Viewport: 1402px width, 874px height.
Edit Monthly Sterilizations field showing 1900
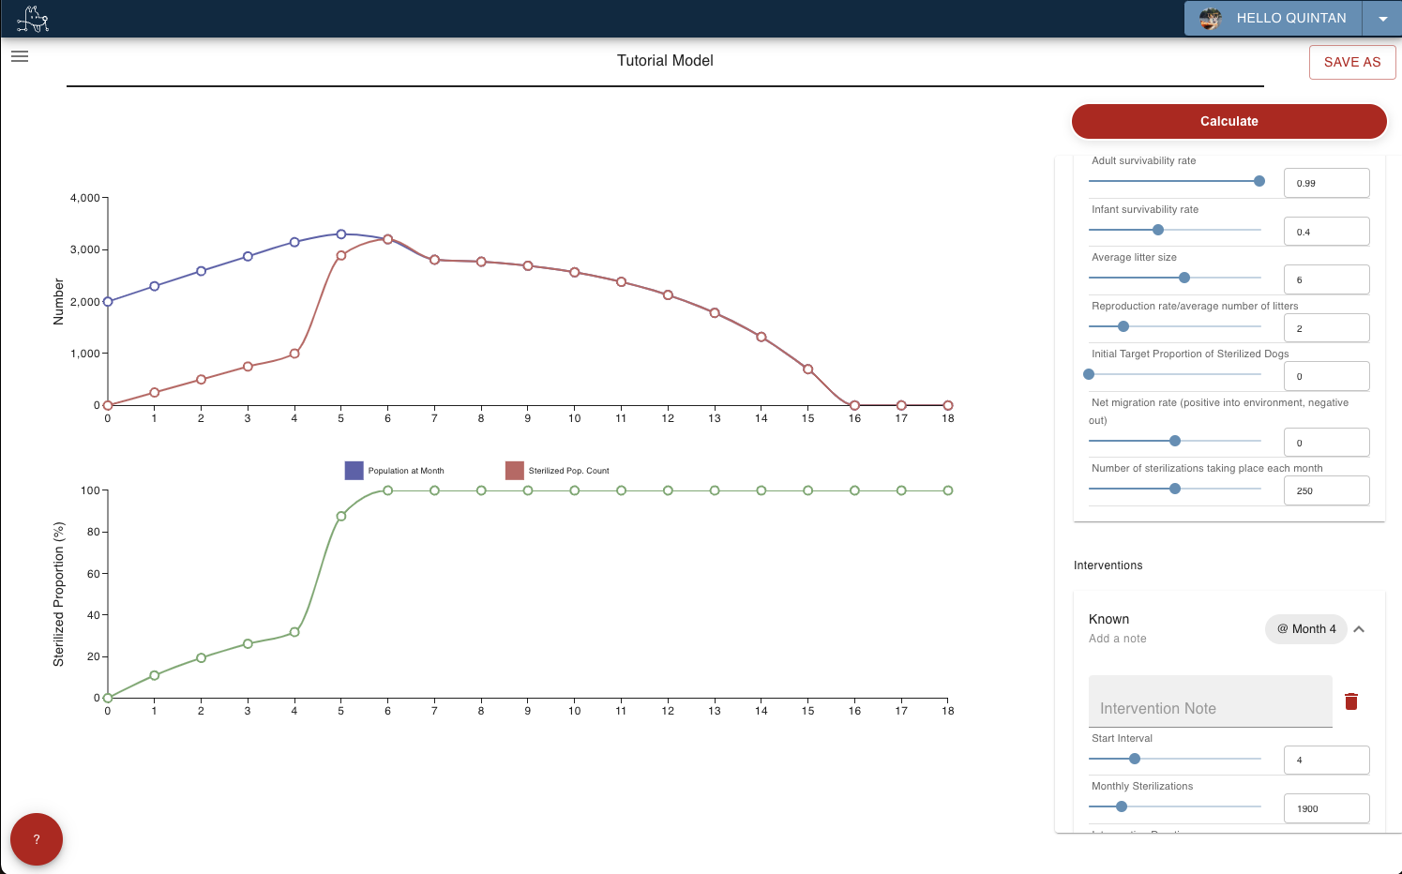(1326, 808)
